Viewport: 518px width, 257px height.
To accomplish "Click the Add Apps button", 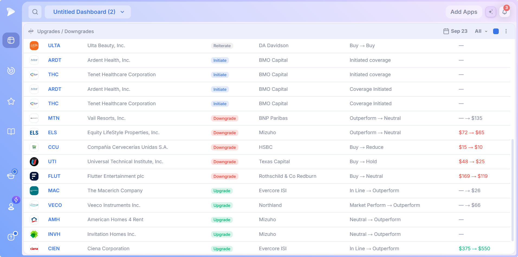I will [x=464, y=12].
